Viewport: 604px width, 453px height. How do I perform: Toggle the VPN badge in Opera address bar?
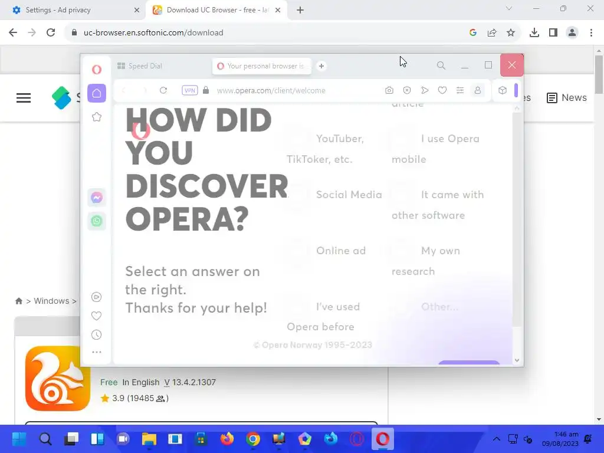click(190, 90)
